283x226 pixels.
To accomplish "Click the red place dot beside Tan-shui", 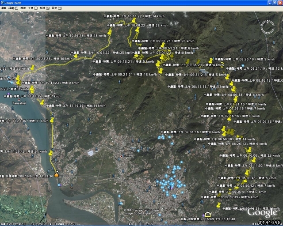I will coord(19,100).
